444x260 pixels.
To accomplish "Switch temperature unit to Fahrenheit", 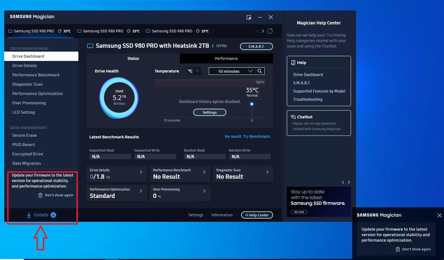I will pos(197,71).
